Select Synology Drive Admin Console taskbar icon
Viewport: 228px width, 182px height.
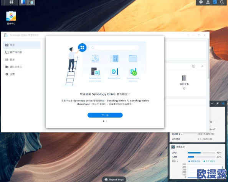pos(31,2)
